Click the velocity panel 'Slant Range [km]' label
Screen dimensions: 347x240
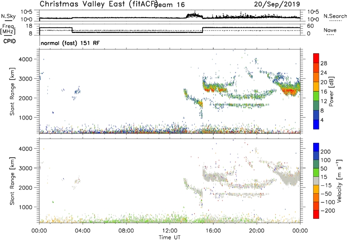pos(12,181)
